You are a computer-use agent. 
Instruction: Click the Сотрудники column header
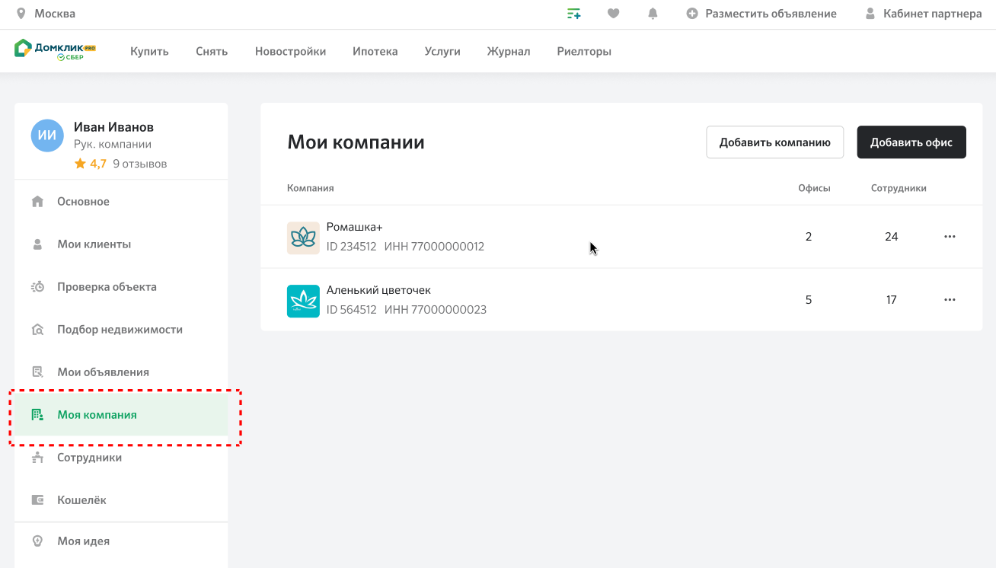click(899, 188)
